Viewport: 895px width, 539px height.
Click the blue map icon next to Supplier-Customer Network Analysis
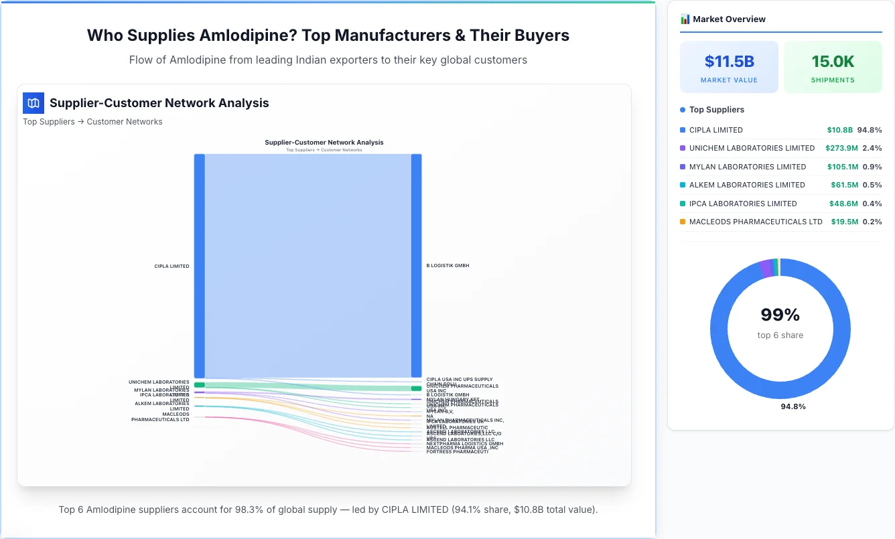click(33, 103)
